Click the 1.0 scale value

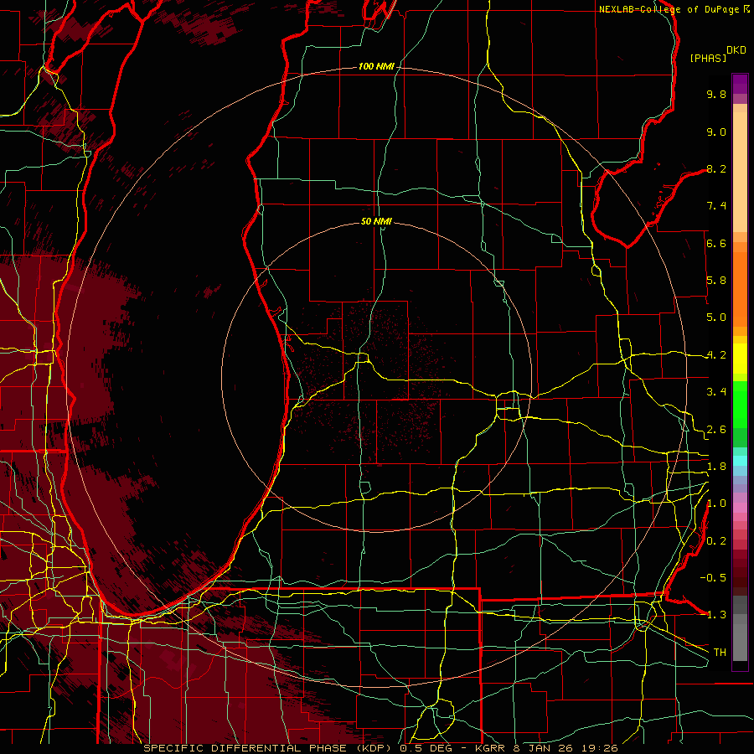pos(716,504)
